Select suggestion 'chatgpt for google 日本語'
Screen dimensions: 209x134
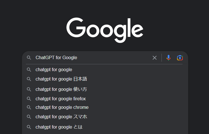click(105, 79)
